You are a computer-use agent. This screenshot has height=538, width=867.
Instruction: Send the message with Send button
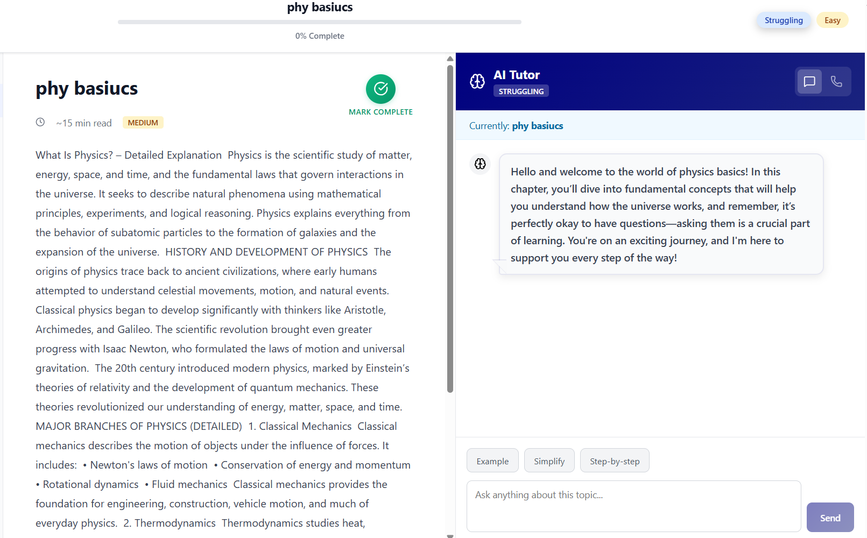click(830, 518)
